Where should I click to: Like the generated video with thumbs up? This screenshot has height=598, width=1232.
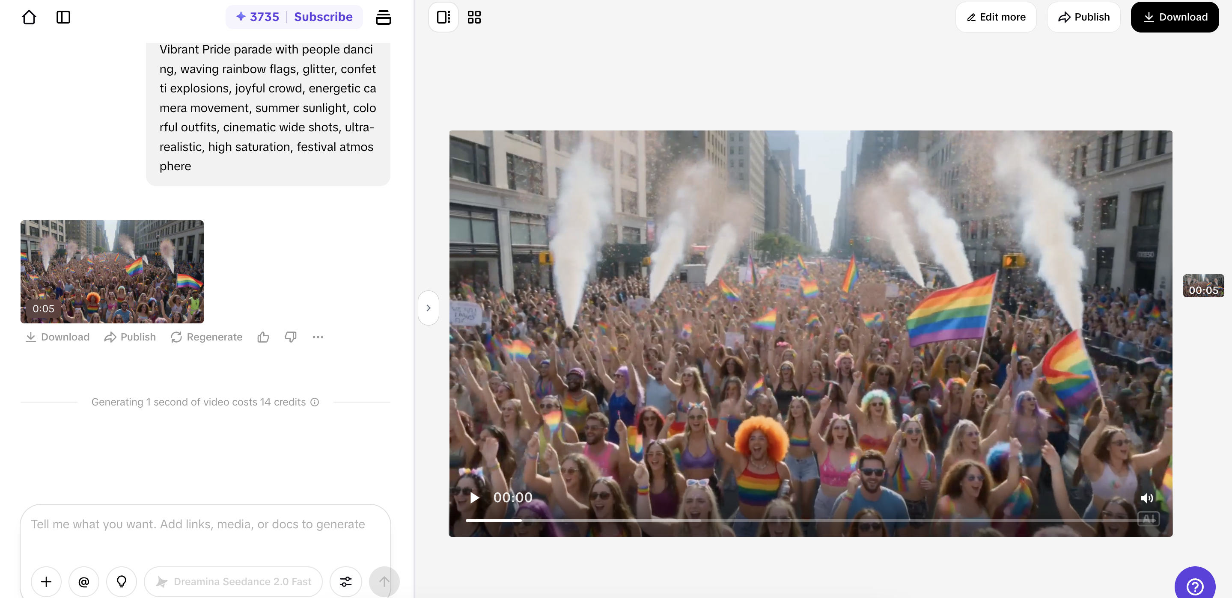pos(263,337)
